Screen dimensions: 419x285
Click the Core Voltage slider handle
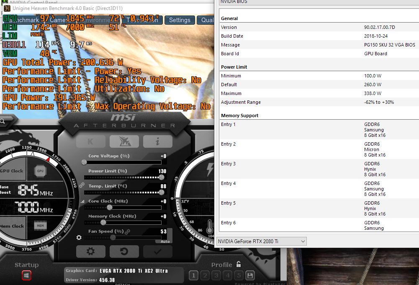click(x=84, y=162)
